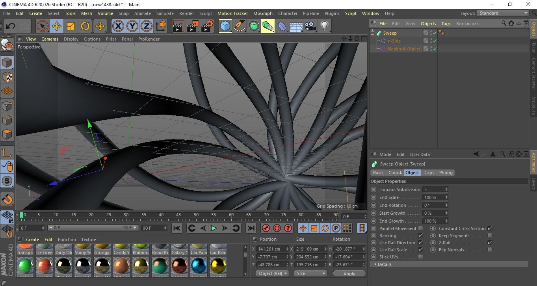
Task: Enable the Parallel Movement checkbox
Action: 420,228
